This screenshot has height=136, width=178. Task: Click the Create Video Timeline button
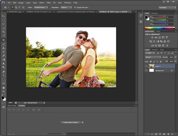coord(71,122)
